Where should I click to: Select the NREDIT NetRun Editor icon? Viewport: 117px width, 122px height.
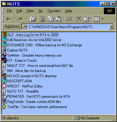click(4, 86)
